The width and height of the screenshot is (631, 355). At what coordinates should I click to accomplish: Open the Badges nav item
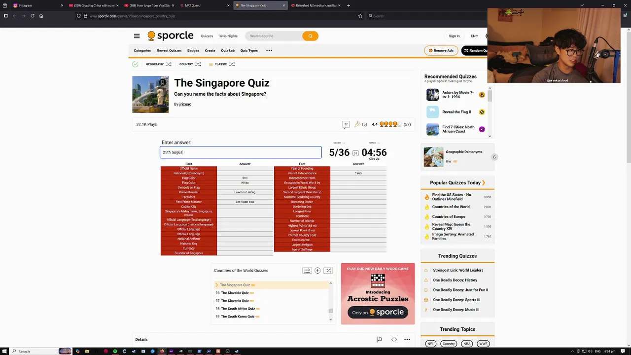click(193, 50)
